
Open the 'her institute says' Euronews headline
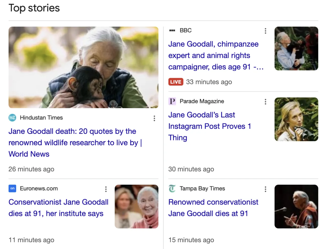point(58,208)
